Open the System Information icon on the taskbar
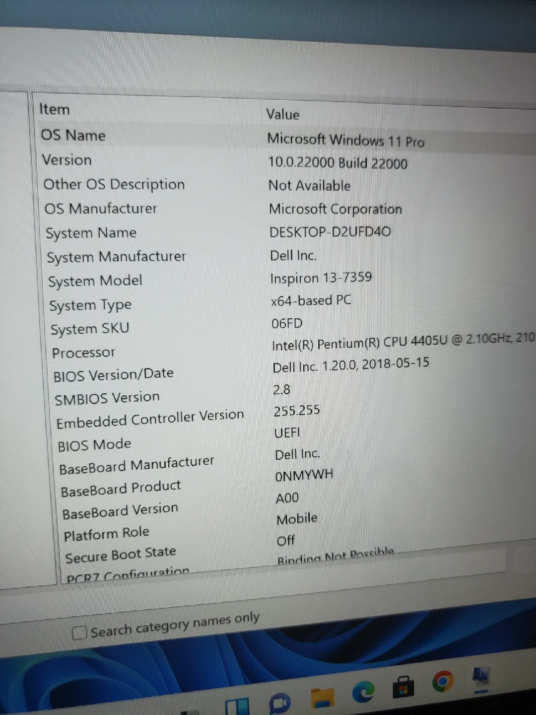The height and width of the screenshot is (715, 536). pyautogui.click(x=480, y=674)
